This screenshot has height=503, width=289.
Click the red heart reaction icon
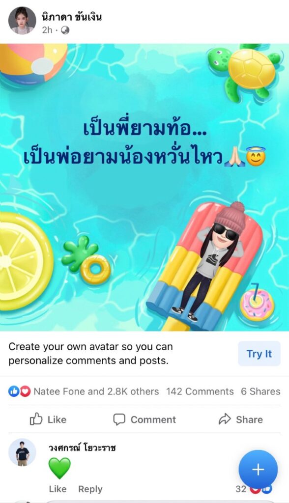tap(25, 391)
